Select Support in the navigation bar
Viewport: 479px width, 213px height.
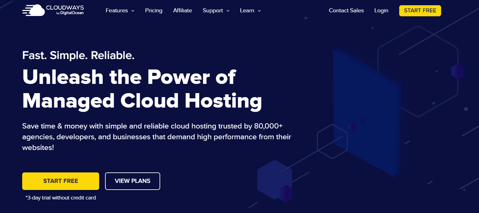tap(213, 10)
